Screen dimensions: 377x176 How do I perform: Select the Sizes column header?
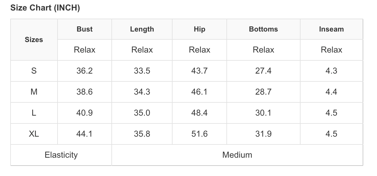pyautogui.click(x=34, y=40)
